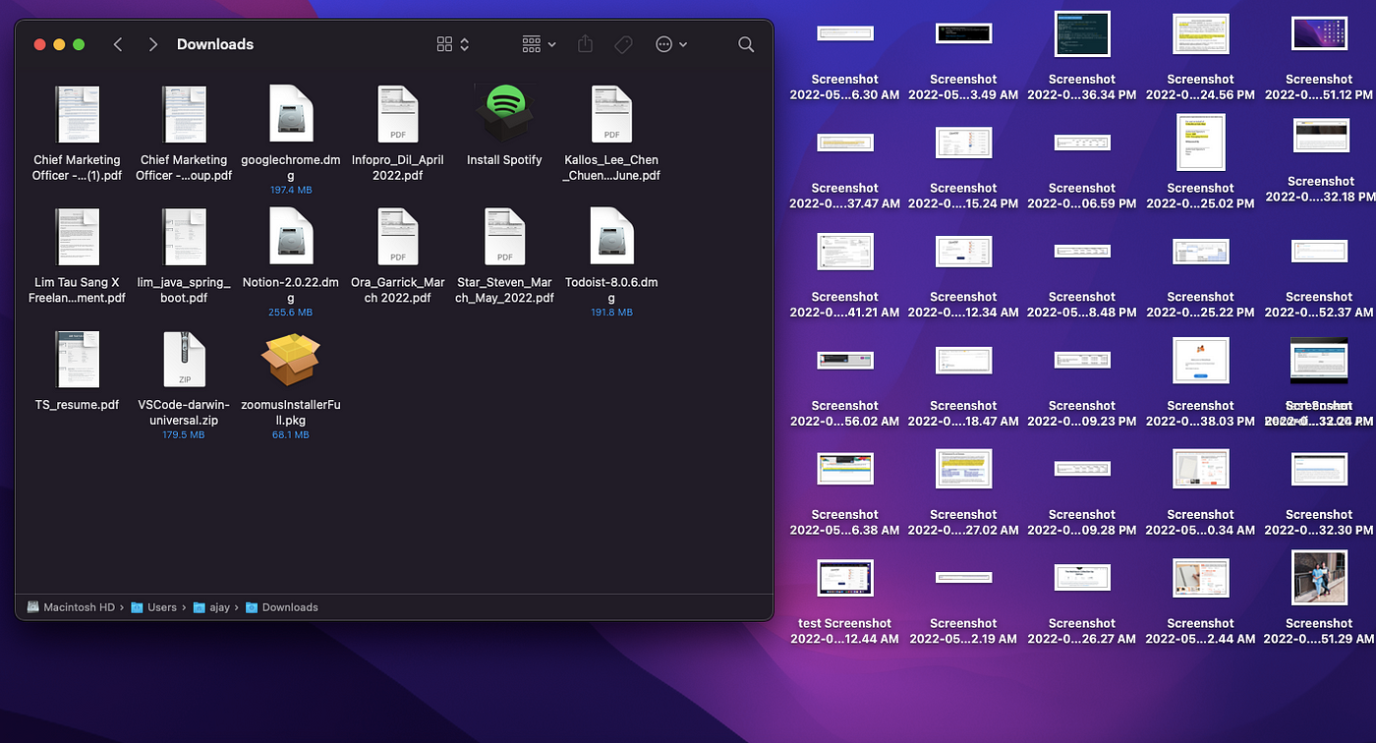Select desktop Screenshot 2022-05...2.44 AM
Screen dimensions: 1376x743
click(1201, 578)
